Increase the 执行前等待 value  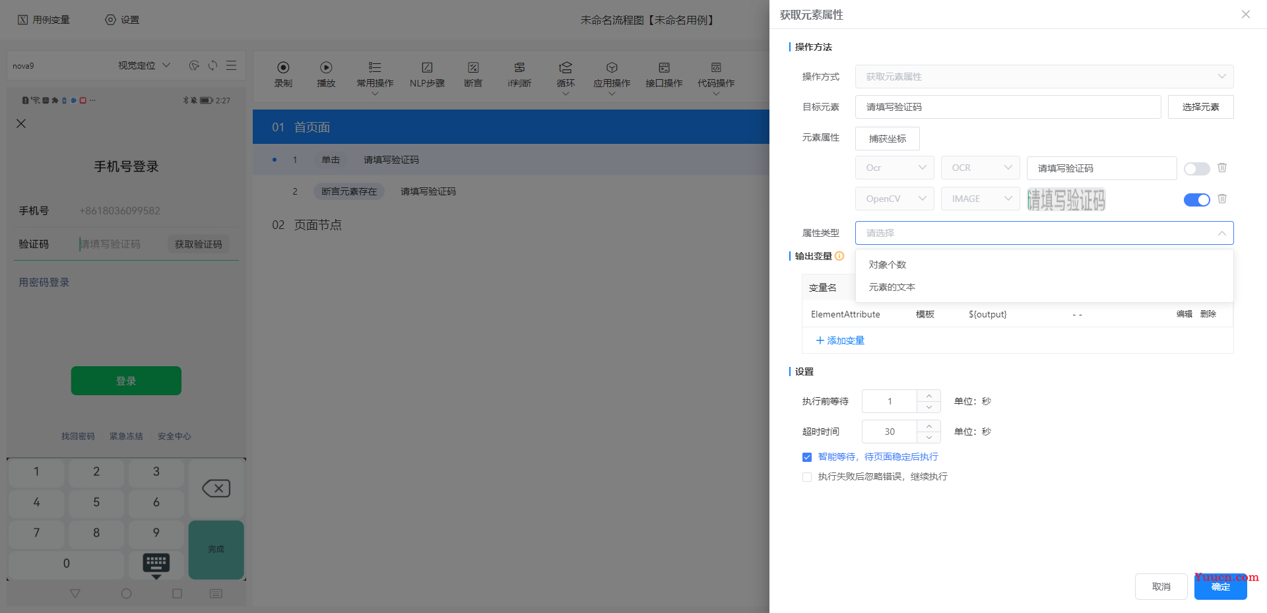928,396
